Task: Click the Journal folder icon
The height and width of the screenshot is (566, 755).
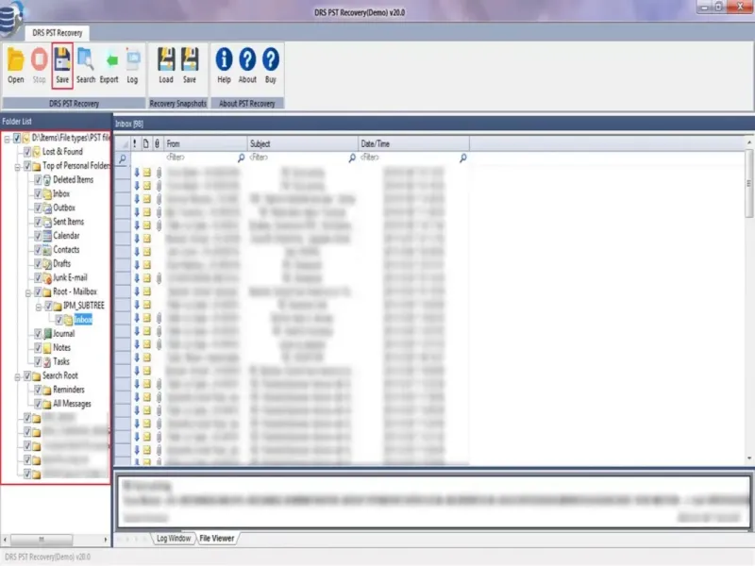Action: coord(47,334)
